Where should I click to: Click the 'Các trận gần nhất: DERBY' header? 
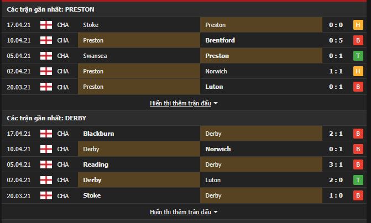click(46, 118)
